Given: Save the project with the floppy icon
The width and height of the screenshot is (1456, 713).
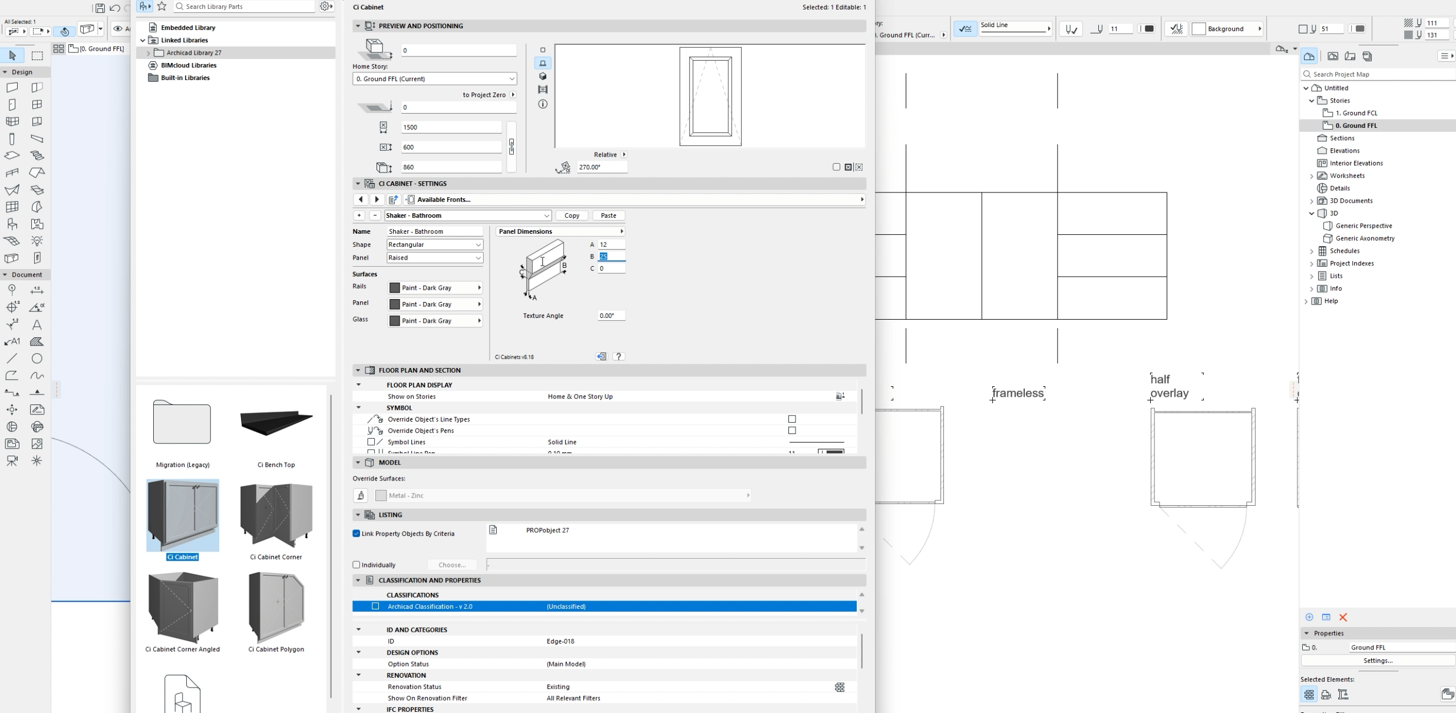Looking at the screenshot, I should (100, 8).
